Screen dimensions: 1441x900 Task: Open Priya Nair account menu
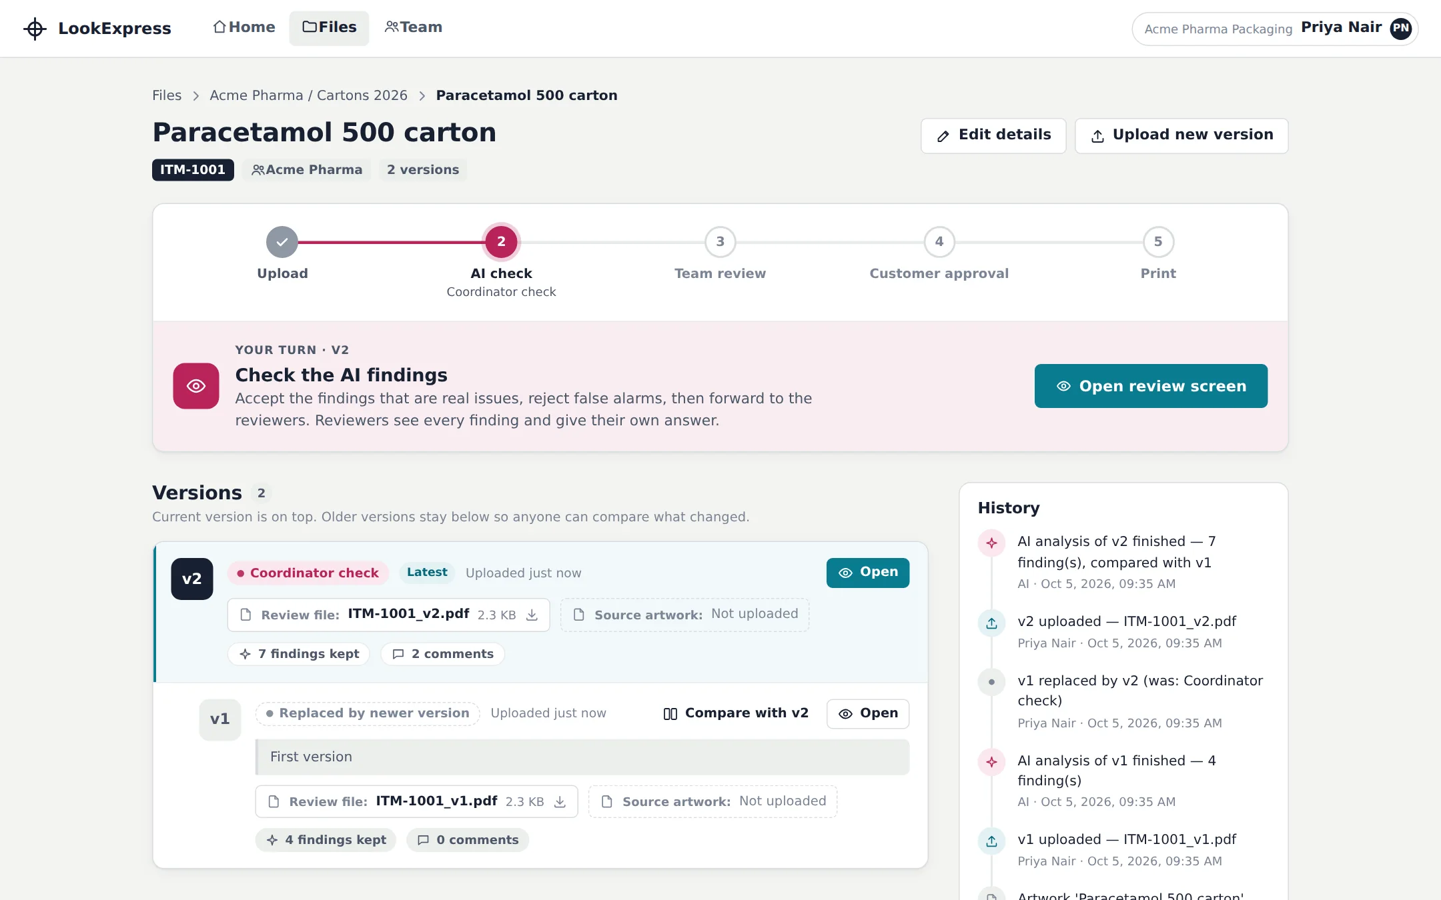point(1275,29)
